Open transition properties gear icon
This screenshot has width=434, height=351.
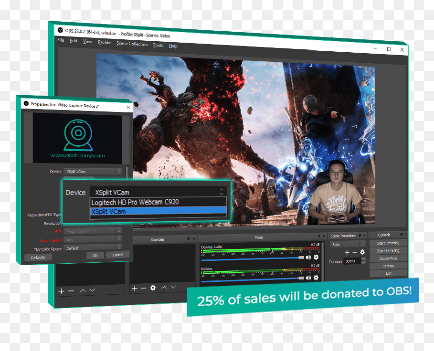pos(362,252)
